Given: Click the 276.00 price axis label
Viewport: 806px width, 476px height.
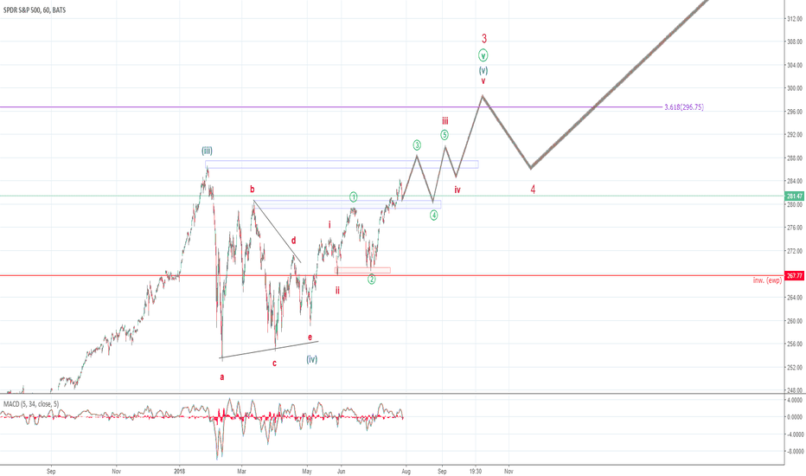Looking at the screenshot, I should pyautogui.click(x=795, y=228).
